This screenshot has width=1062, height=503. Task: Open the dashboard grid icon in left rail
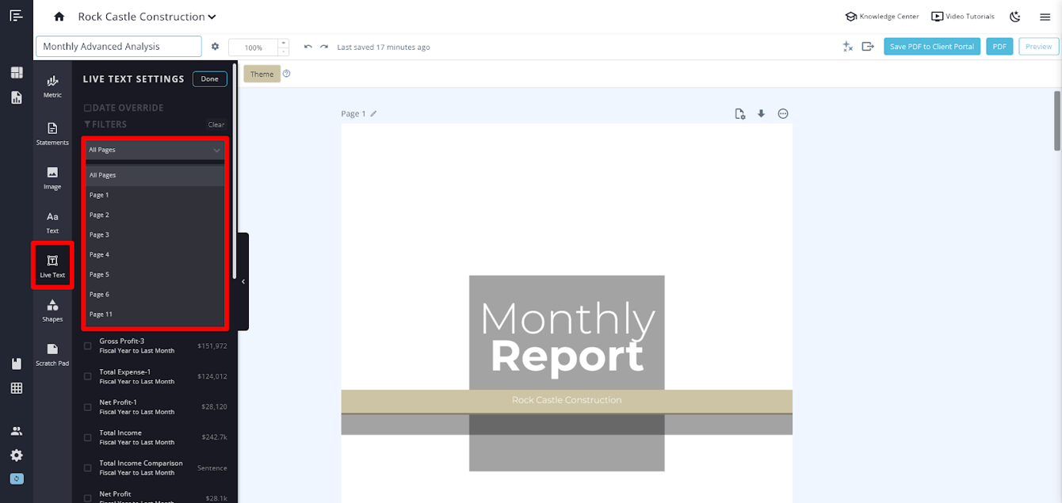[17, 73]
